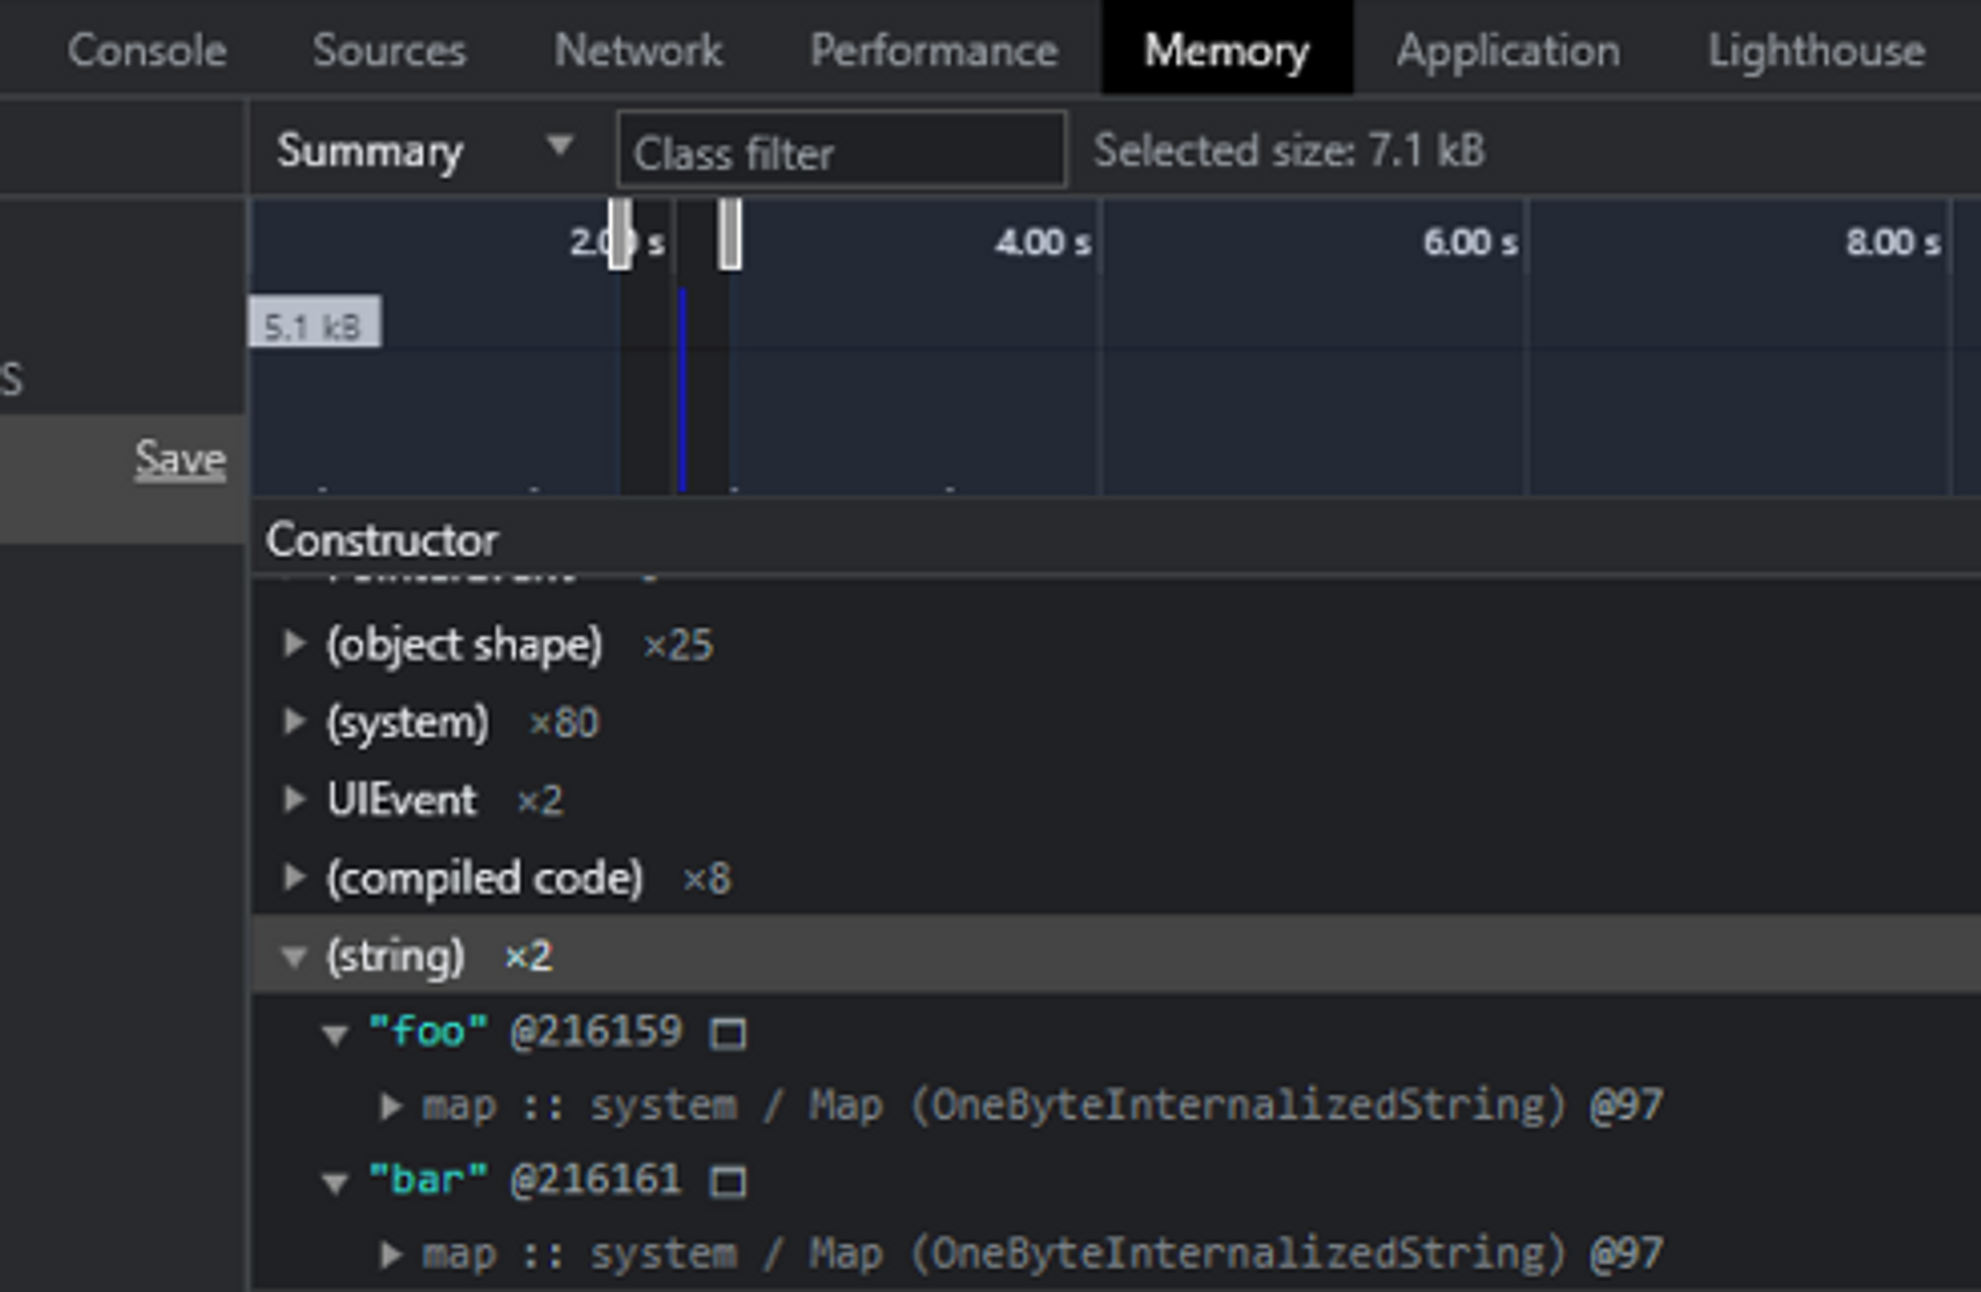Select the (object shape) constructor label
The height and width of the screenshot is (1292, 1981).
tap(465, 645)
